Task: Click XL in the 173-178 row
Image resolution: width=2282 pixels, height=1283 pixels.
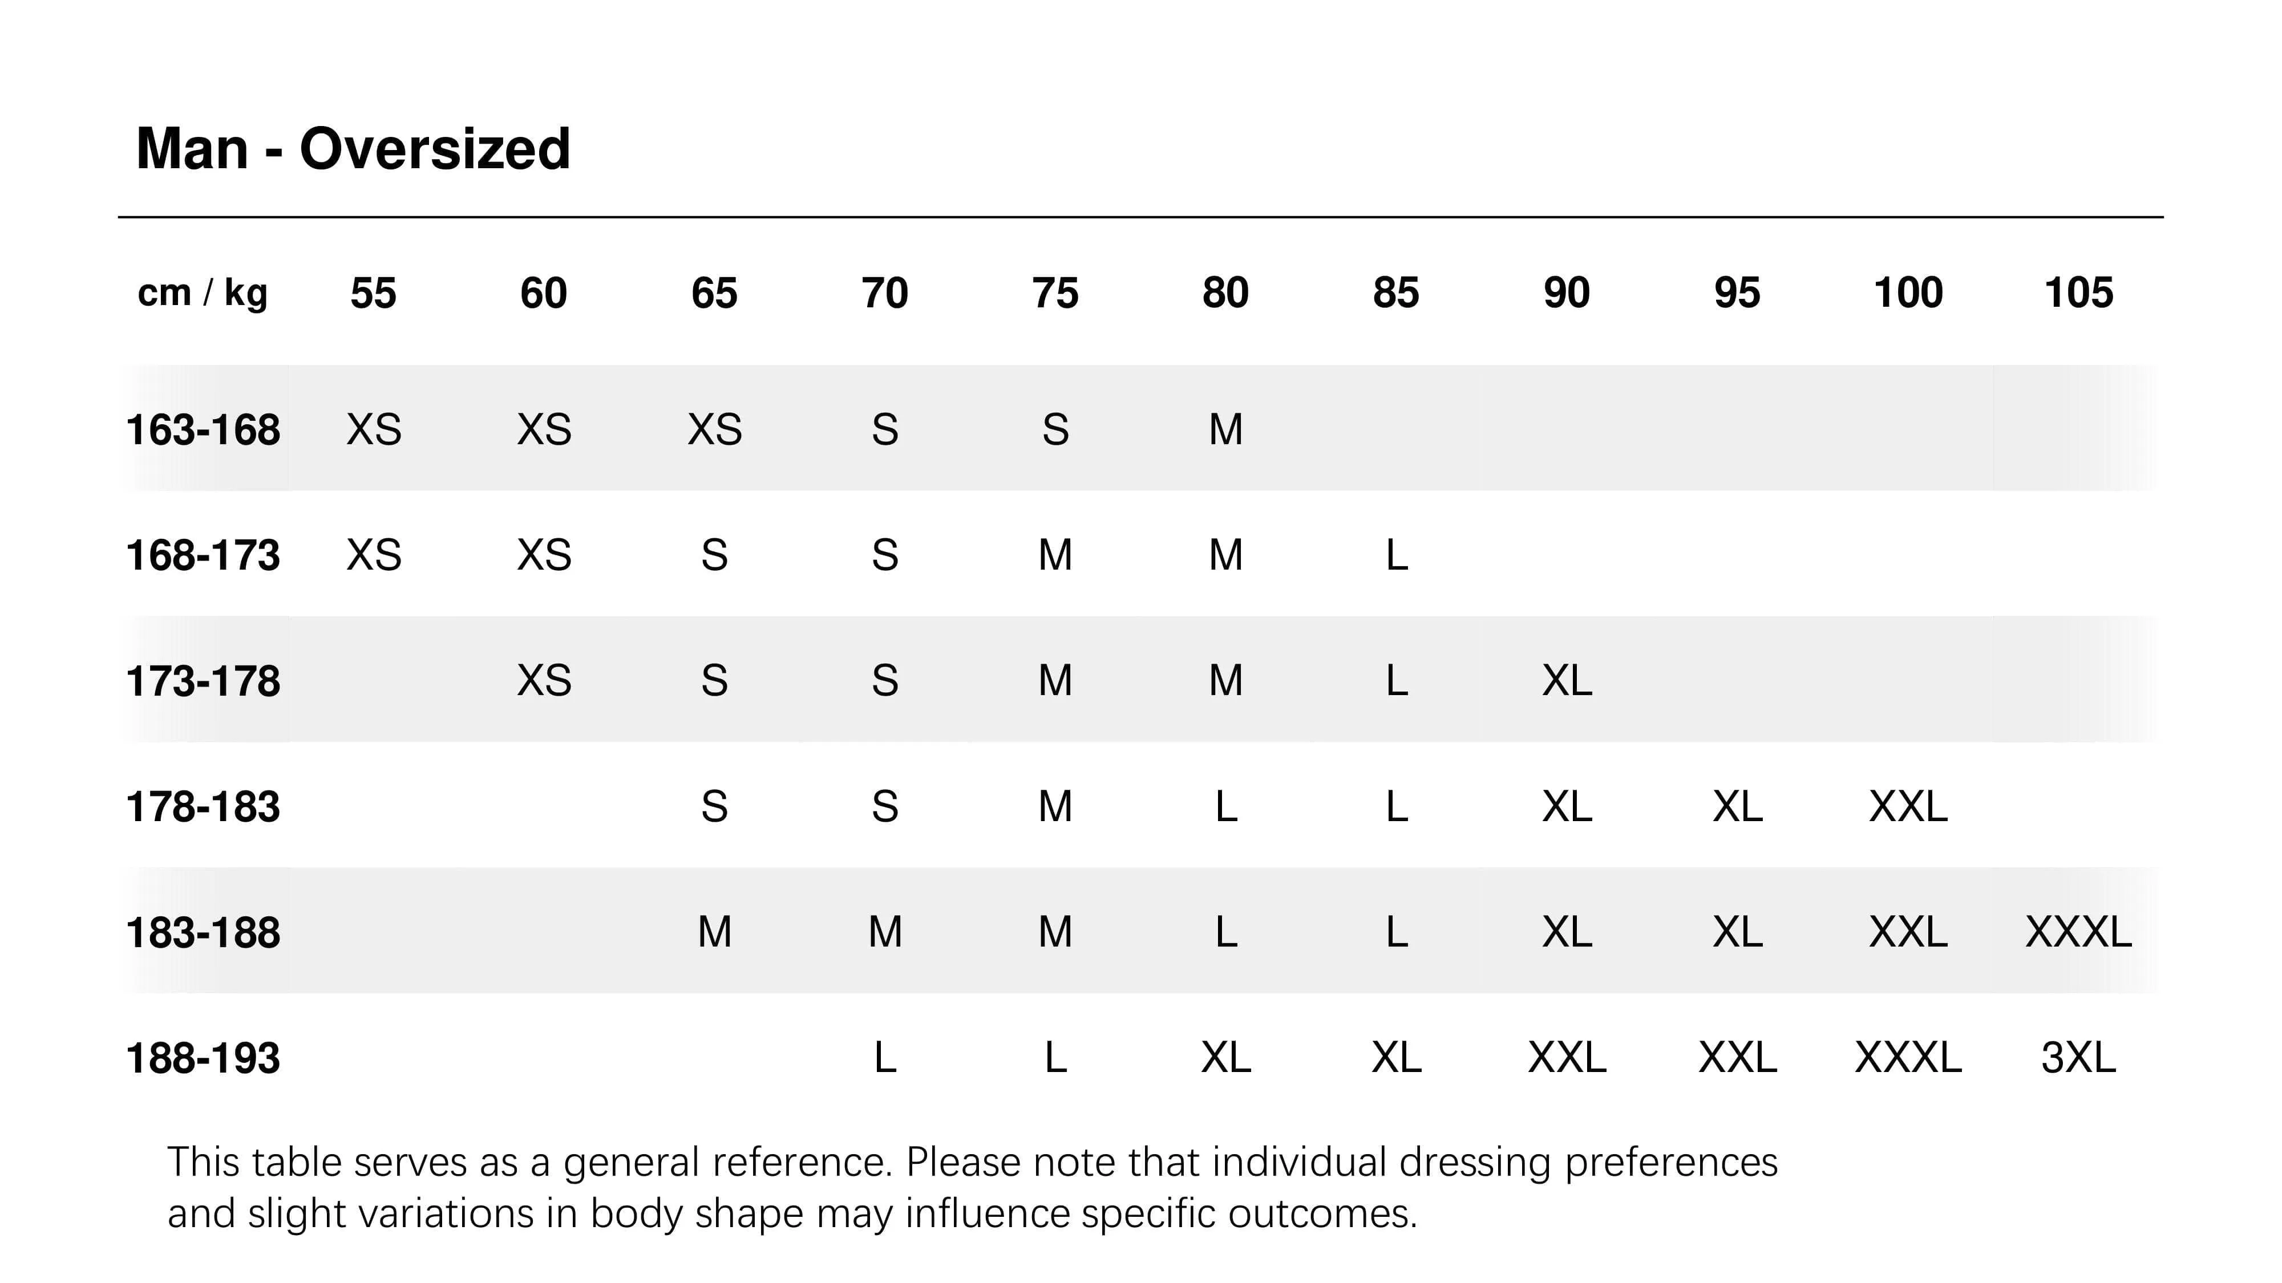Action: click(1567, 681)
